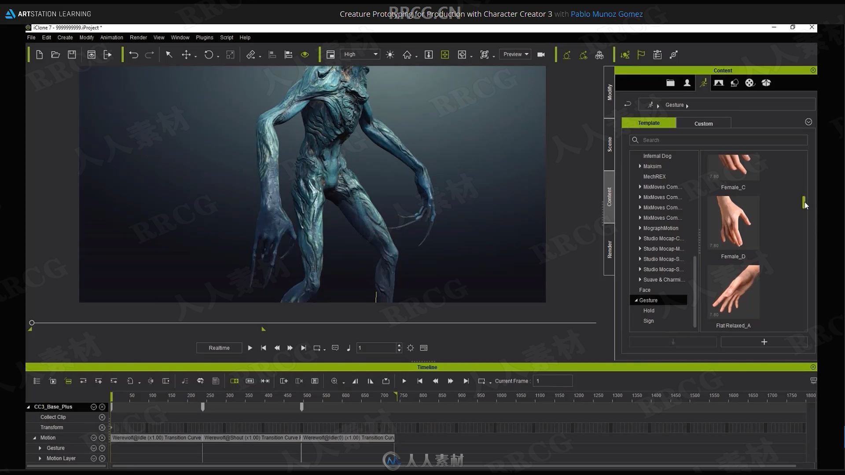Click the Open Project folder icon
The height and width of the screenshot is (475, 845).
pyautogui.click(x=55, y=55)
